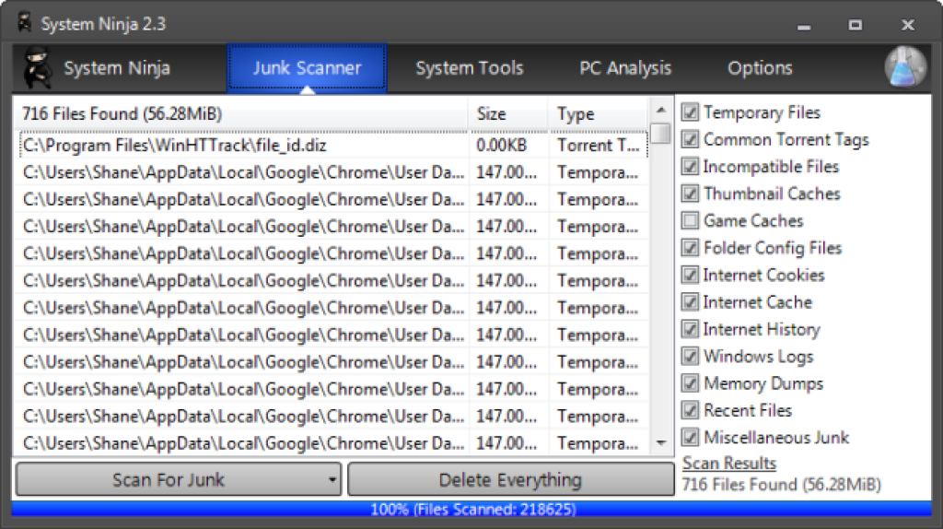Sort by the Type column header

pyautogui.click(x=598, y=113)
